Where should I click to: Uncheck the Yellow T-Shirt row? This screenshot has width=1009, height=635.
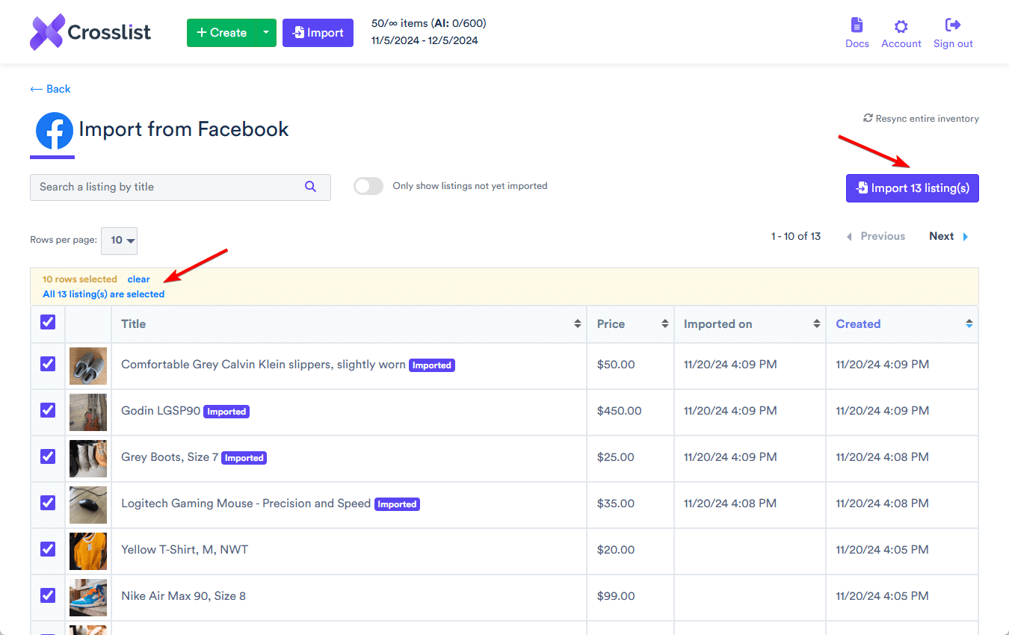[48, 549]
